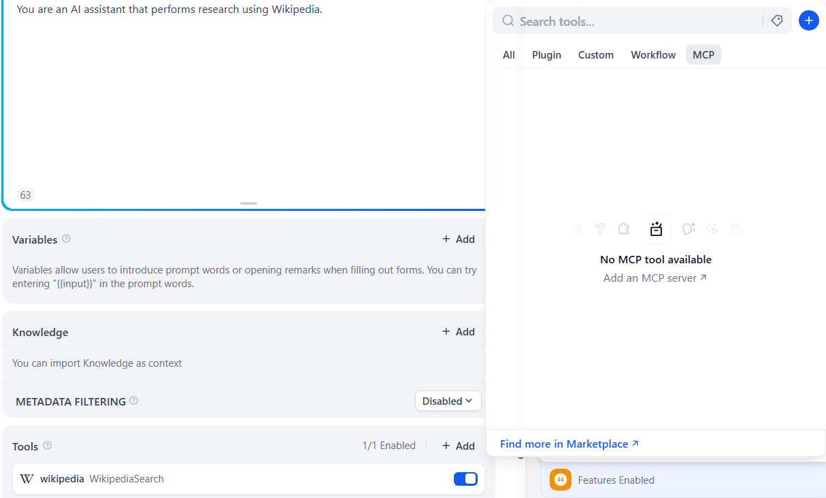Screen dimensions: 826x498
Task: Switch to the Plugin tab
Action: pos(546,55)
